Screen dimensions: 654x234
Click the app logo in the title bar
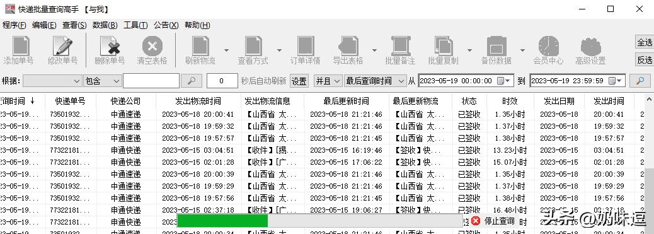coord(9,9)
